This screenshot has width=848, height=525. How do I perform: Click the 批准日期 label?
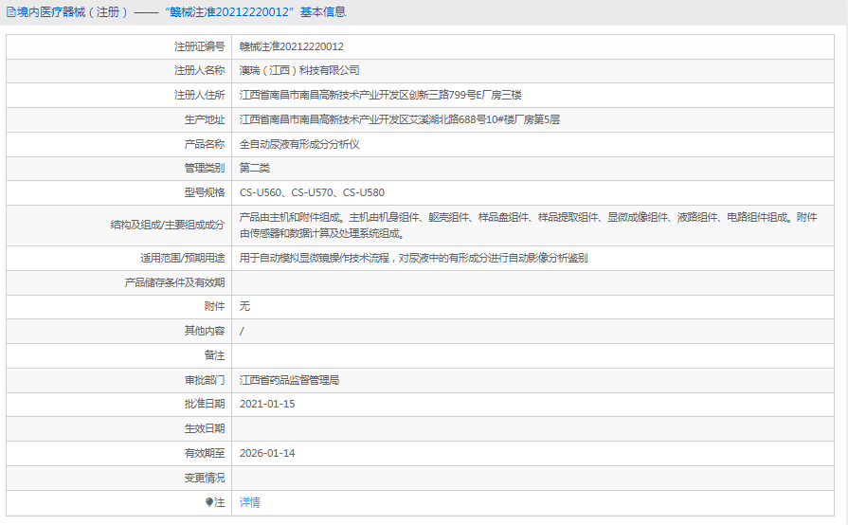point(205,404)
